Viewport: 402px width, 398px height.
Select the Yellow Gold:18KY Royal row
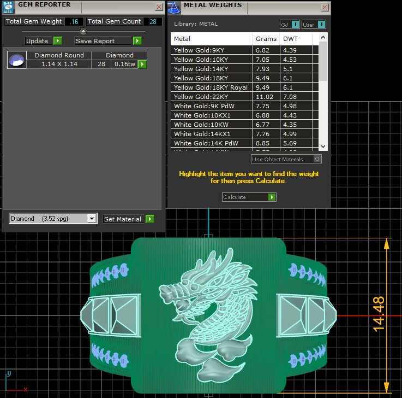click(x=244, y=87)
